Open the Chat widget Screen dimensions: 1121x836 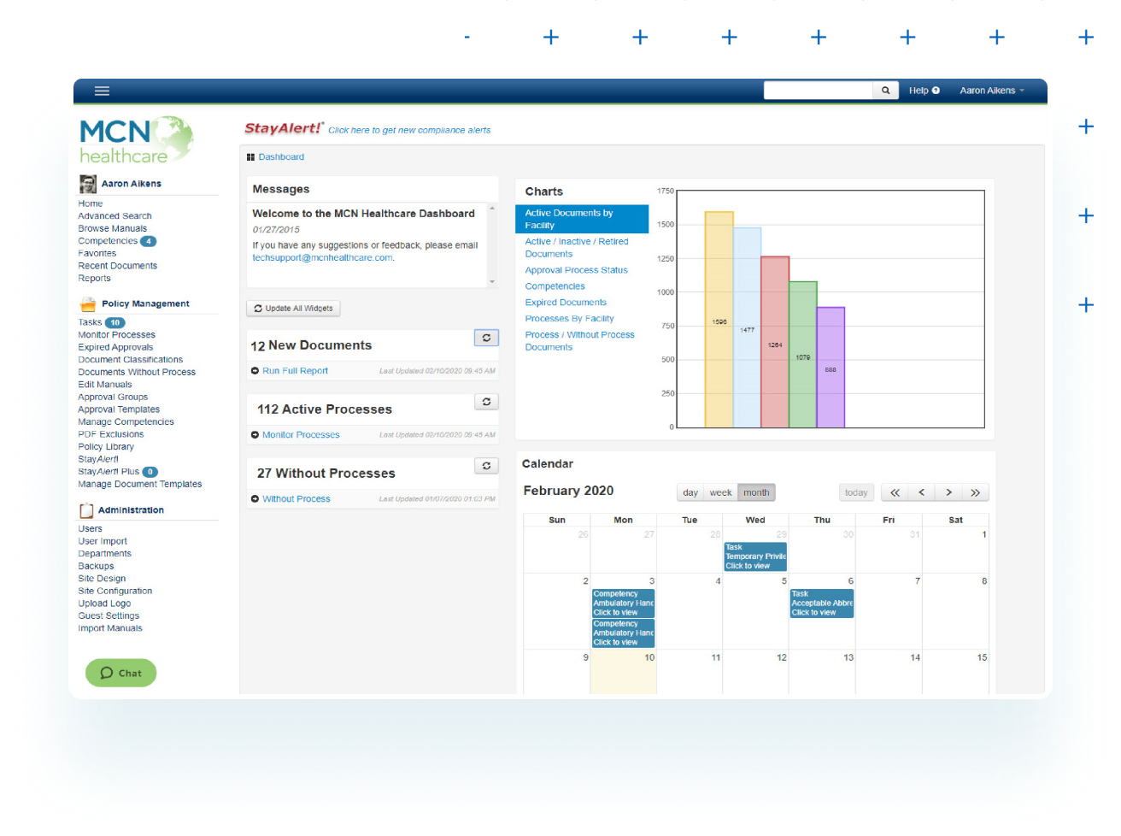(x=120, y=673)
